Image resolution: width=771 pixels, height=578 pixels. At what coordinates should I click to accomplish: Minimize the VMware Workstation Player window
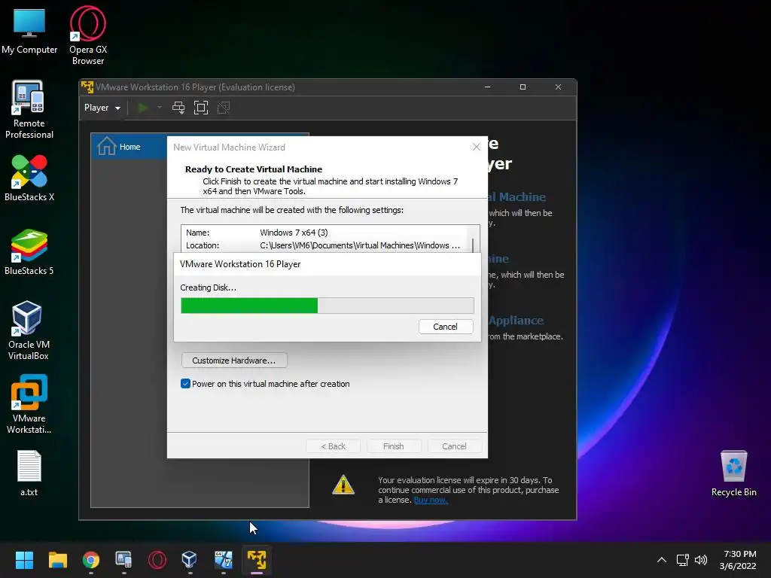coord(488,87)
